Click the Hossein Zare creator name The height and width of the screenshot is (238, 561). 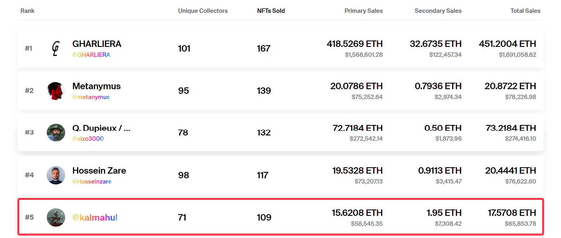click(x=99, y=170)
